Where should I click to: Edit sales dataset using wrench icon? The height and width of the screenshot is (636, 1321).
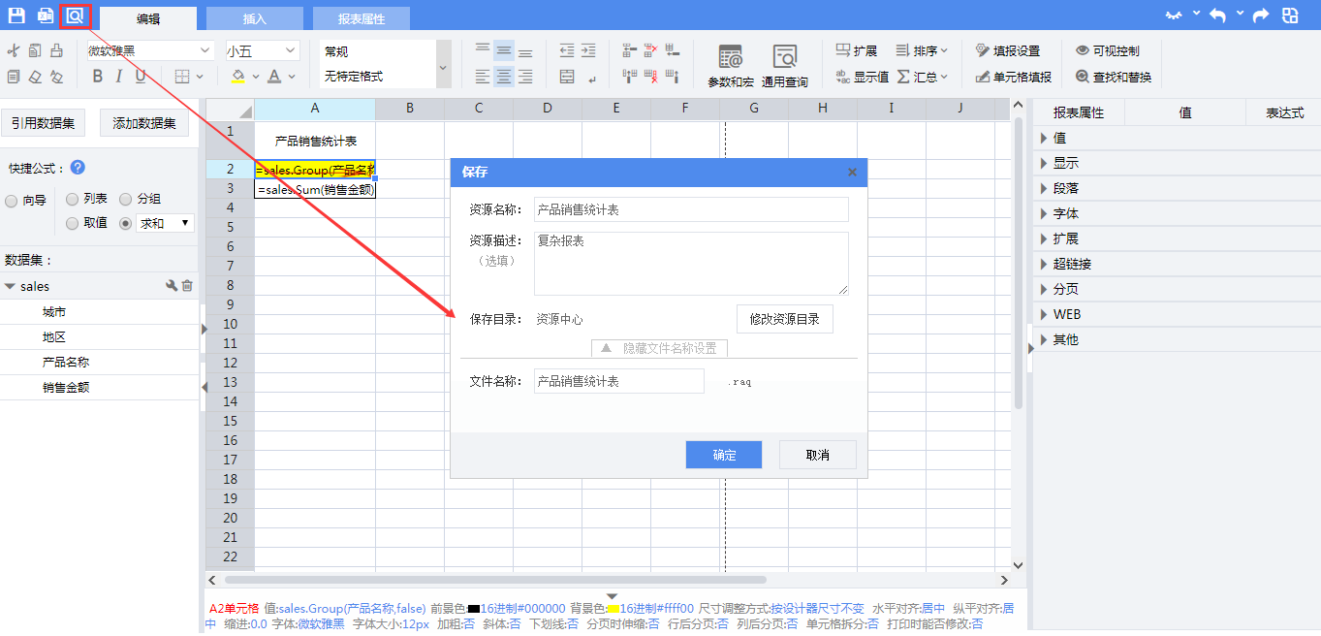[x=172, y=286]
